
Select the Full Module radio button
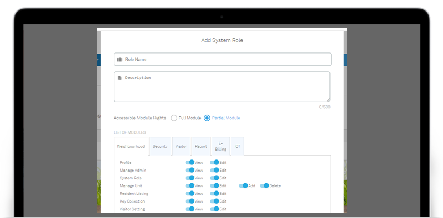point(174,118)
